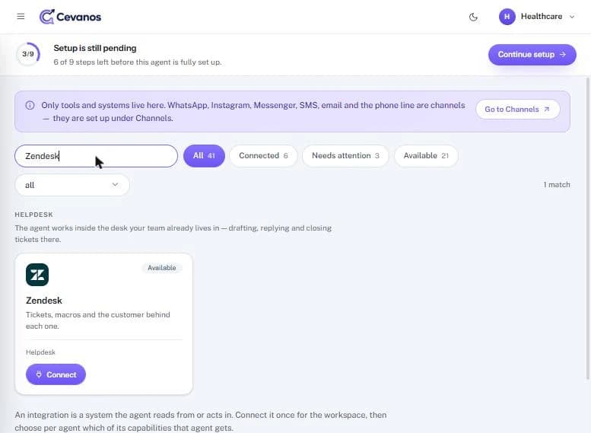This screenshot has width=591, height=433.
Task: Expand the Healthcare workspace dropdown chevron
Action: 572,17
